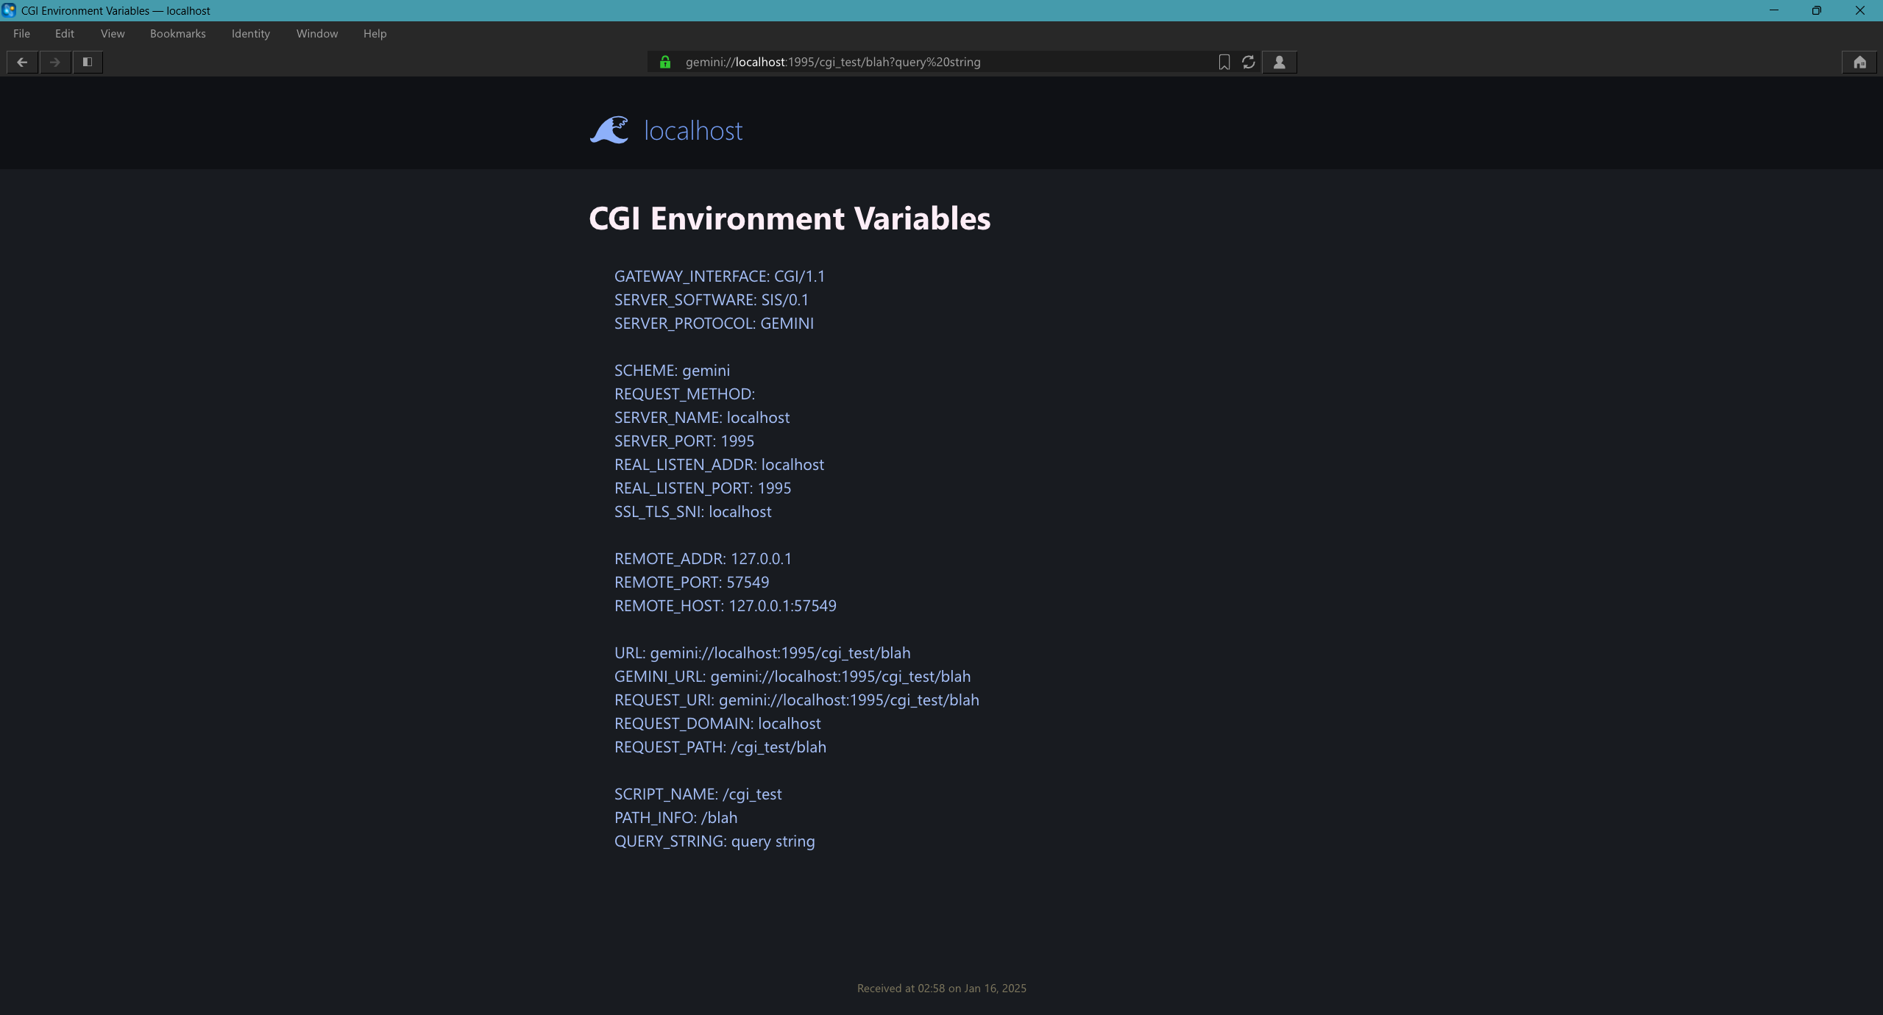This screenshot has width=1883, height=1015.
Task: Select the REAL_LISTEN_ADDR: localhost line
Action: [719, 465]
